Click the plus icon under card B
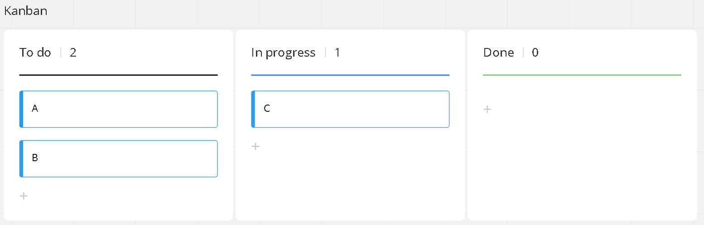Image resolution: width=704 pixels, height=225 pixels. click(x=24, y=196)
